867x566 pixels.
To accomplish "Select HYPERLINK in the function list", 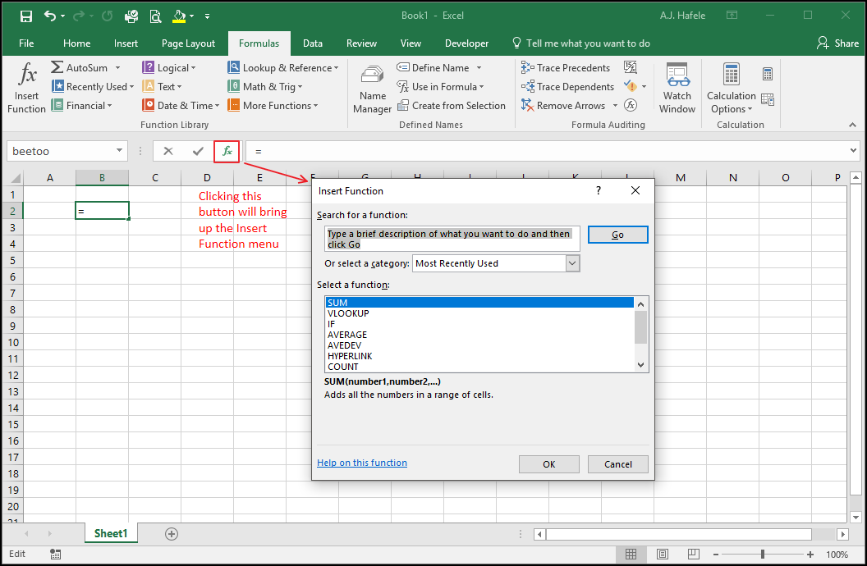I will point(479,356).
